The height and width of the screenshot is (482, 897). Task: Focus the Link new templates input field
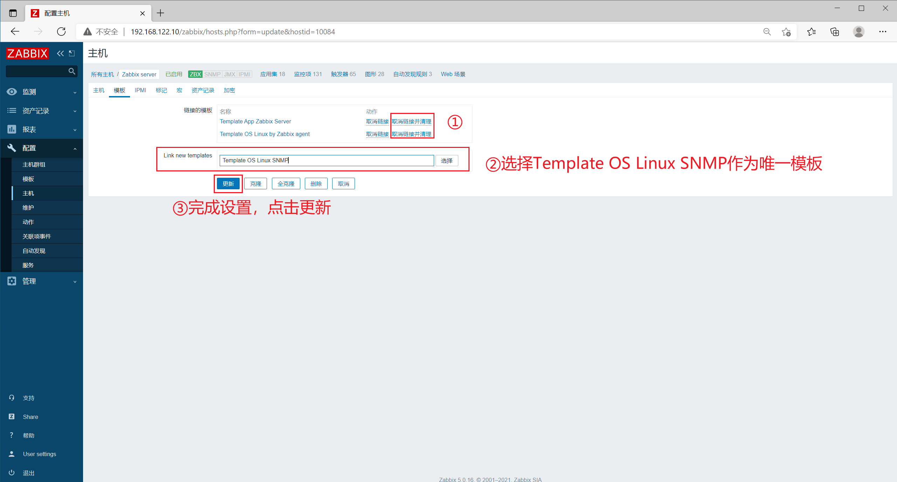tap(327, 161)
